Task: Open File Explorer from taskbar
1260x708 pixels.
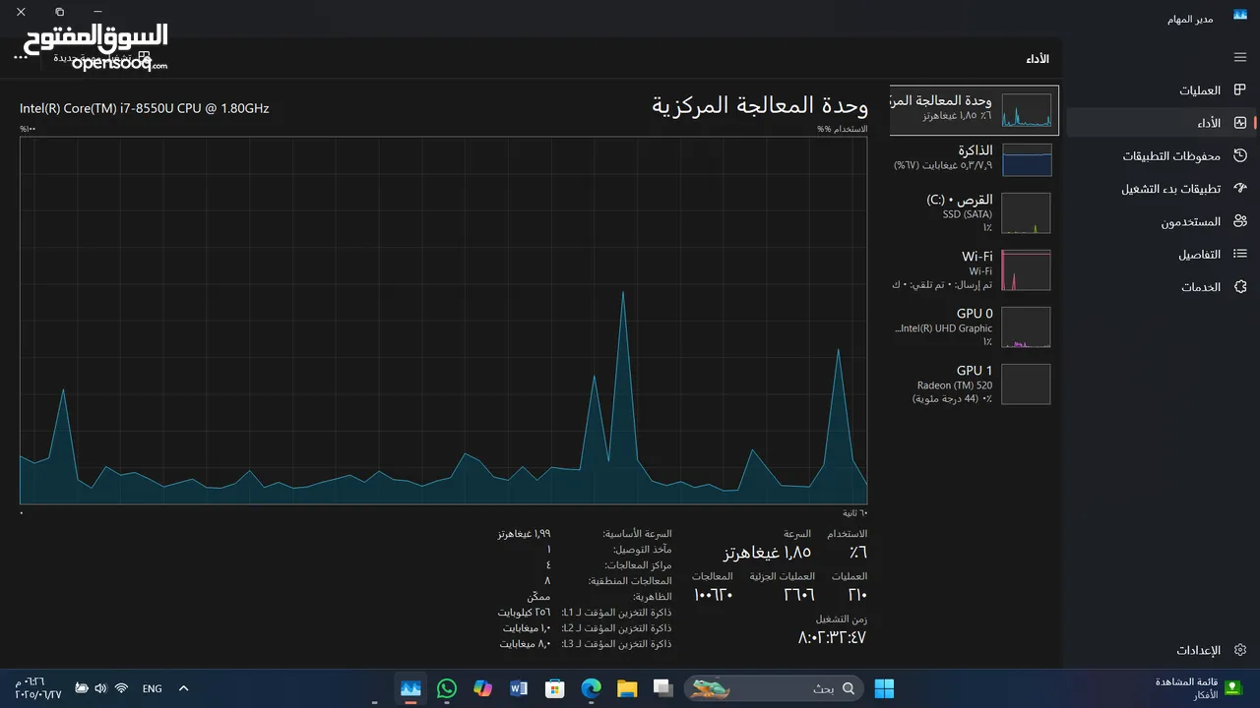Action: pos(627,688)
